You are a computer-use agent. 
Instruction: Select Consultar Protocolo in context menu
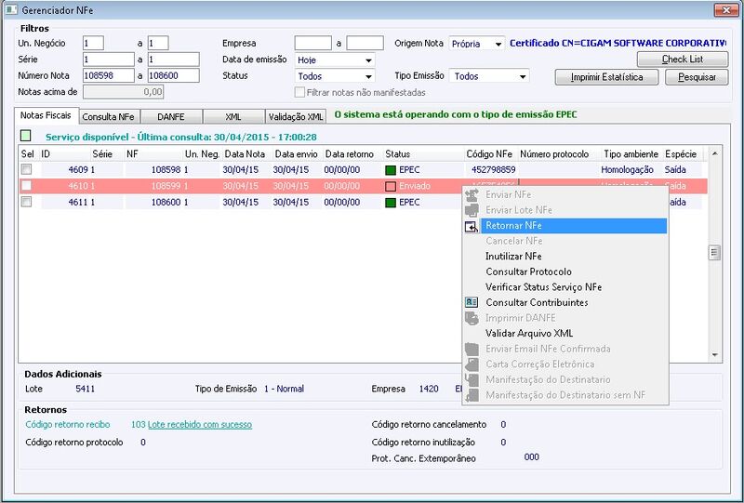click(x=528, y=271)
